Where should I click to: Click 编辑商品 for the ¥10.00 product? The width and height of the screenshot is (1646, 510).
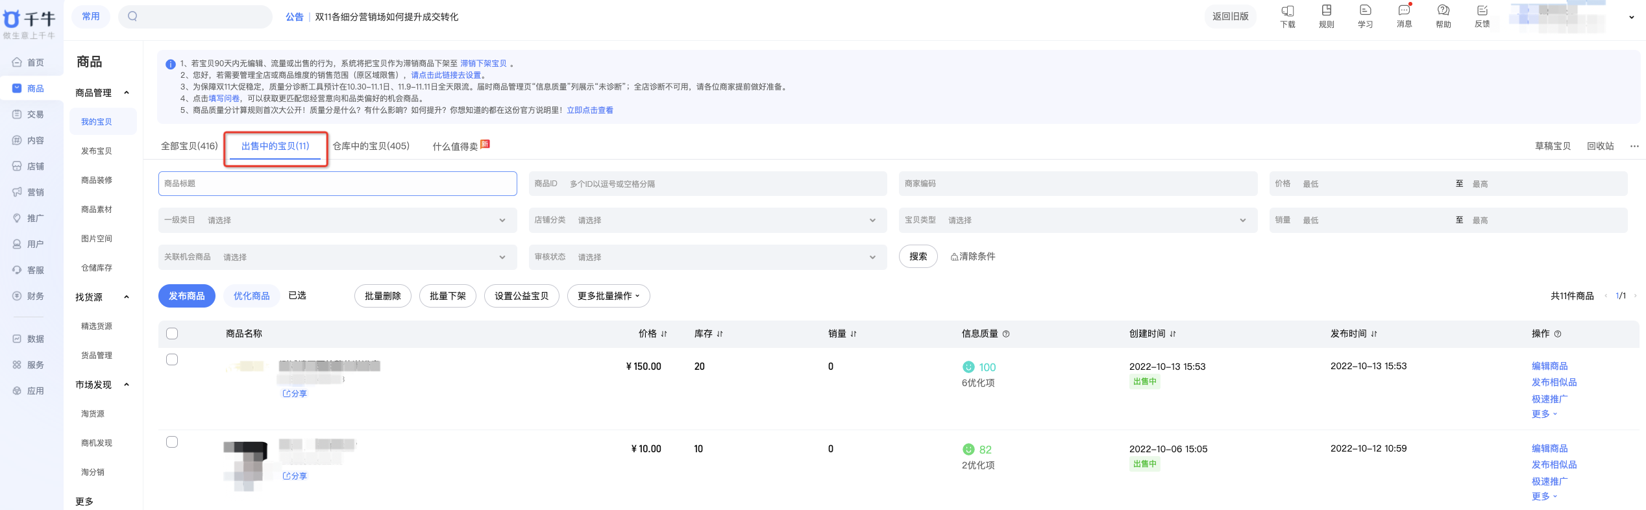coord(1549,448)
